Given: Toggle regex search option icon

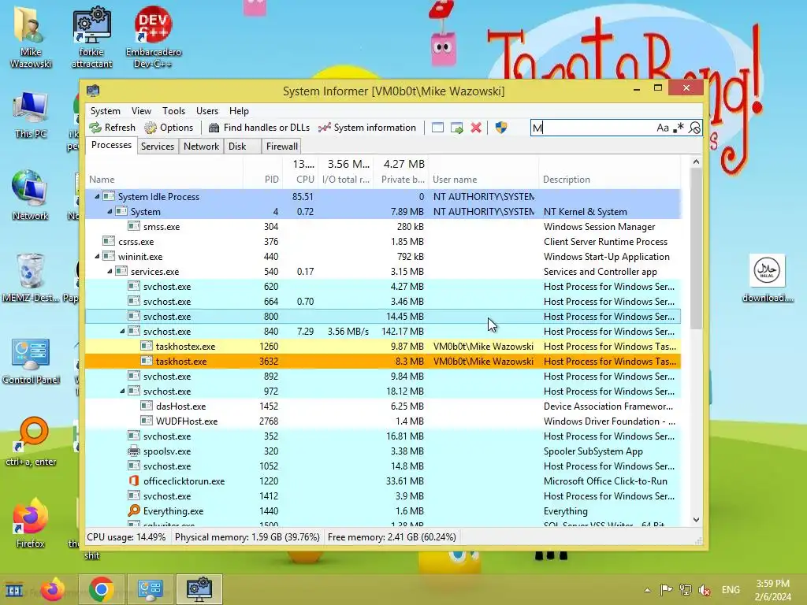Looking at the screenshot, I should 679,128.
